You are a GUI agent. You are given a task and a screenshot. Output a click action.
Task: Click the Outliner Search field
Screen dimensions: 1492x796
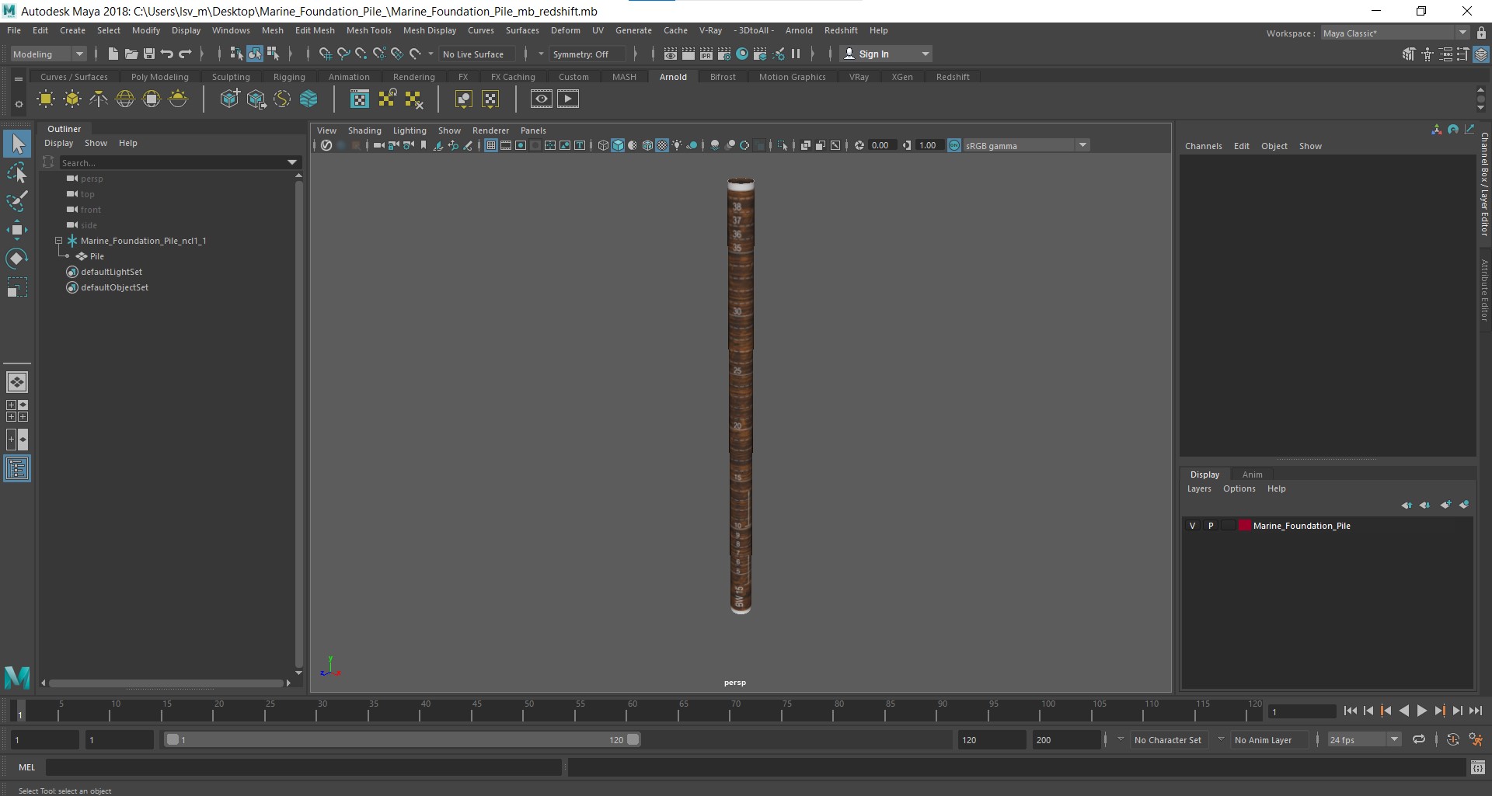click(173, 162)
